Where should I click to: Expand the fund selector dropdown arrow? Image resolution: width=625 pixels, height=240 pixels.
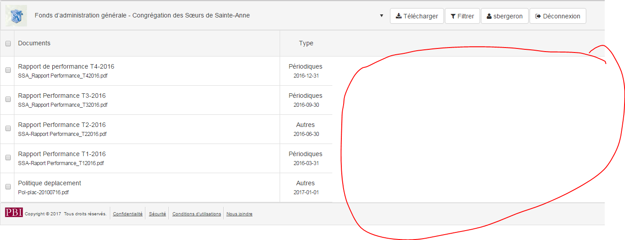(381, 16)
